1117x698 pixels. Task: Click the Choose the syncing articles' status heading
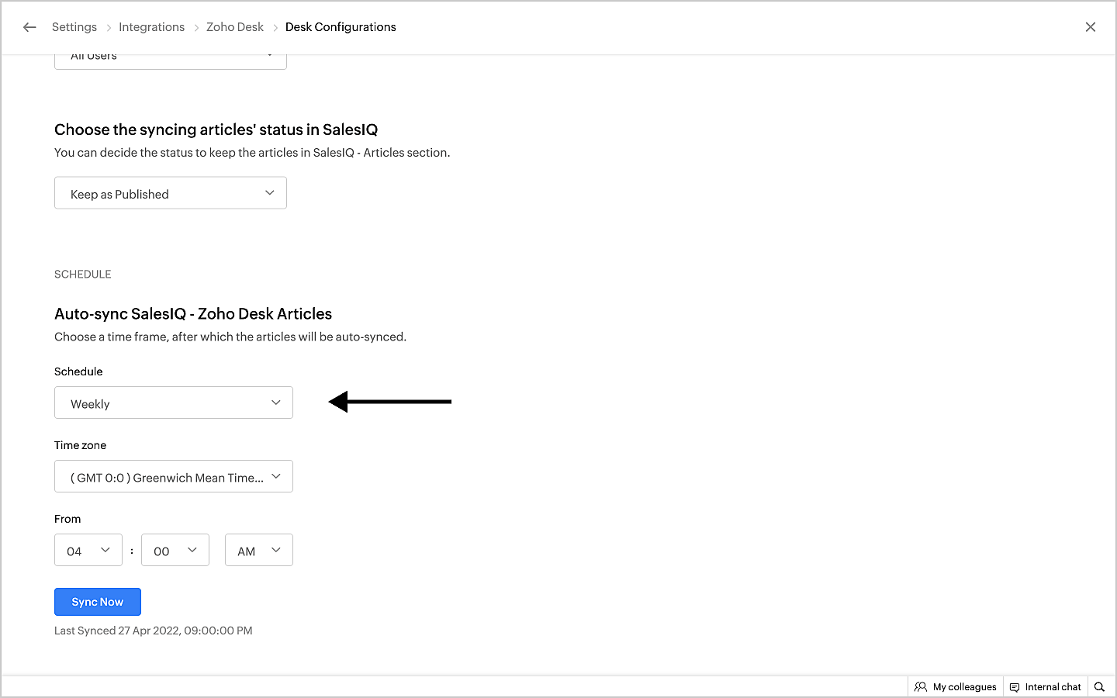tap(216, 130)
